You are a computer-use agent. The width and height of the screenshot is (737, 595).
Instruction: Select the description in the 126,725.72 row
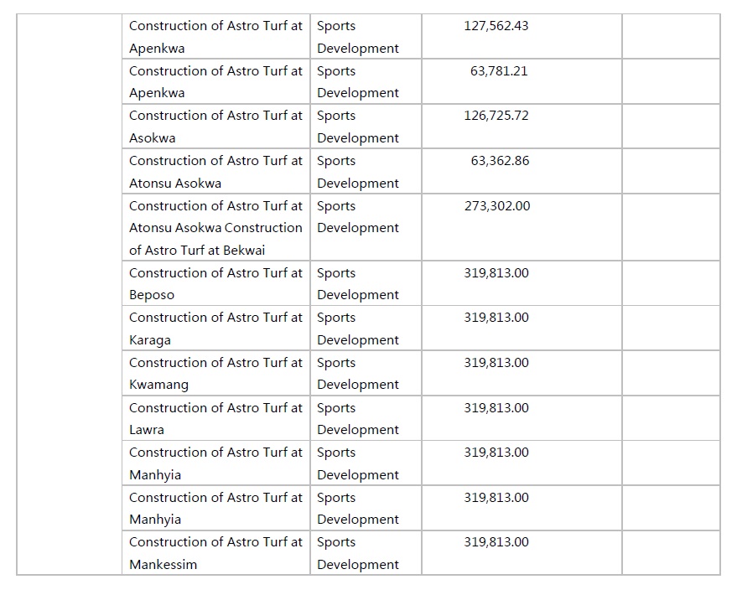[x=216, y=127]
